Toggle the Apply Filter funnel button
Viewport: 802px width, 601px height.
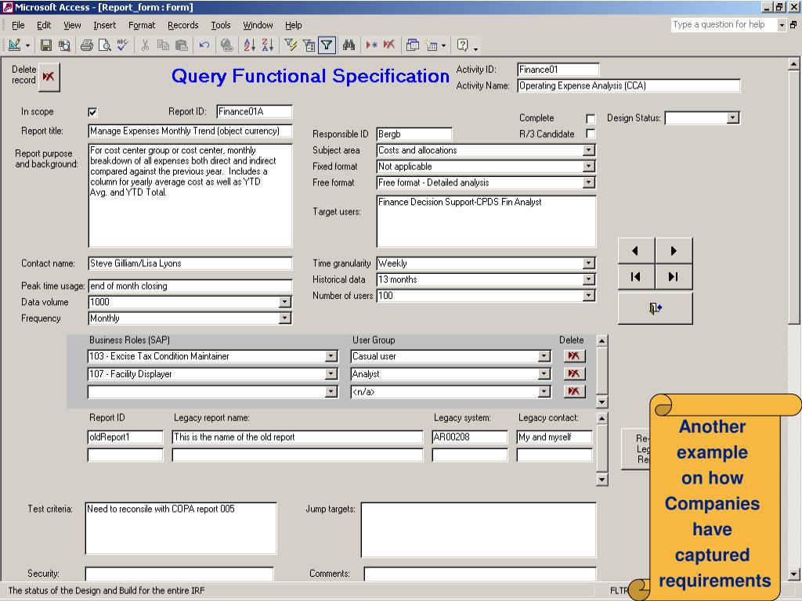[327, 45]
